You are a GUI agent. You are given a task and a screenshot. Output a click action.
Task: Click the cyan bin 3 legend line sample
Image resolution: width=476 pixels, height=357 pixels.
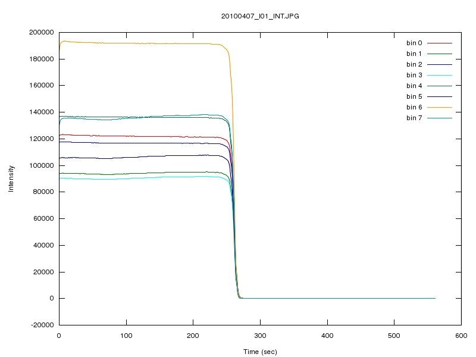[440, 76]
